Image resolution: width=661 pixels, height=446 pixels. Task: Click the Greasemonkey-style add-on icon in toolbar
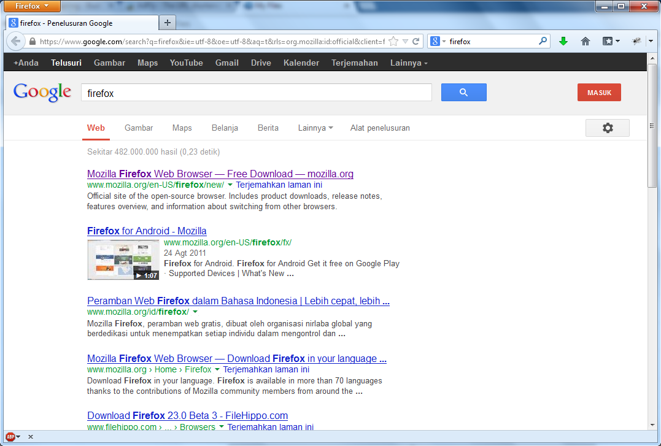[636, 41]
